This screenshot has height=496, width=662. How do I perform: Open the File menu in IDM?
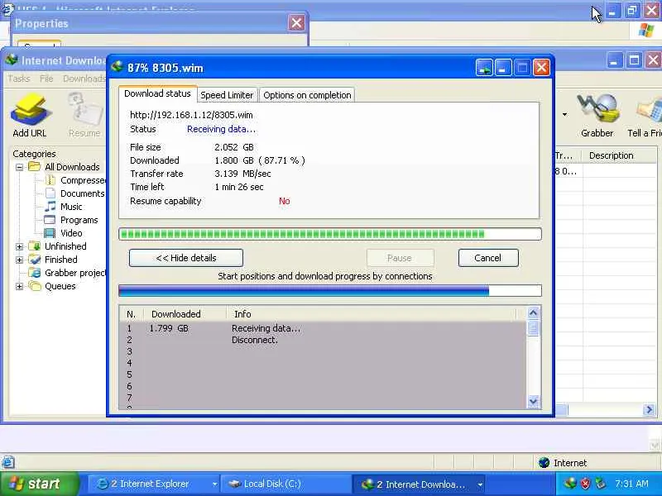46,79
